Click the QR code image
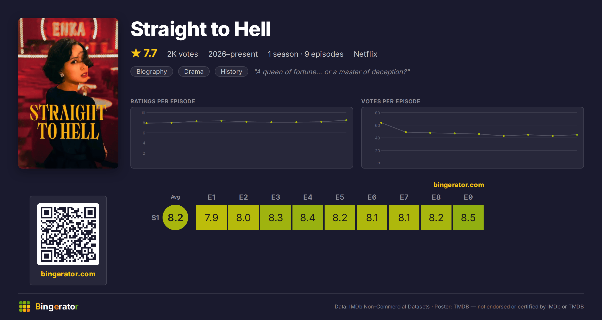The width and height of the screenshot is (602, 320). [68, 234]
